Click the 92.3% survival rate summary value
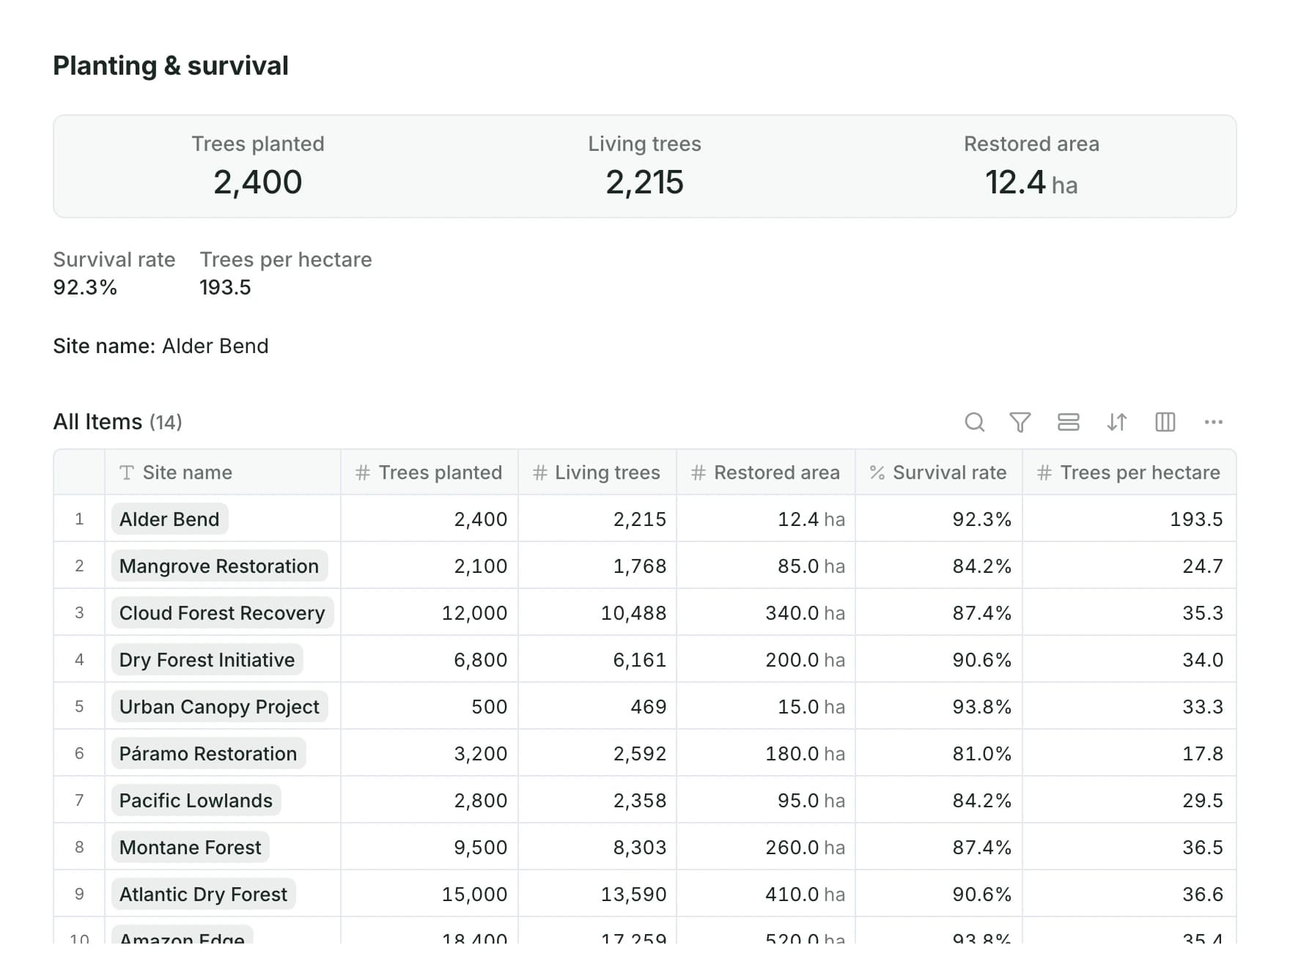Screen dimensions: 1290x967 pos(85,287)
